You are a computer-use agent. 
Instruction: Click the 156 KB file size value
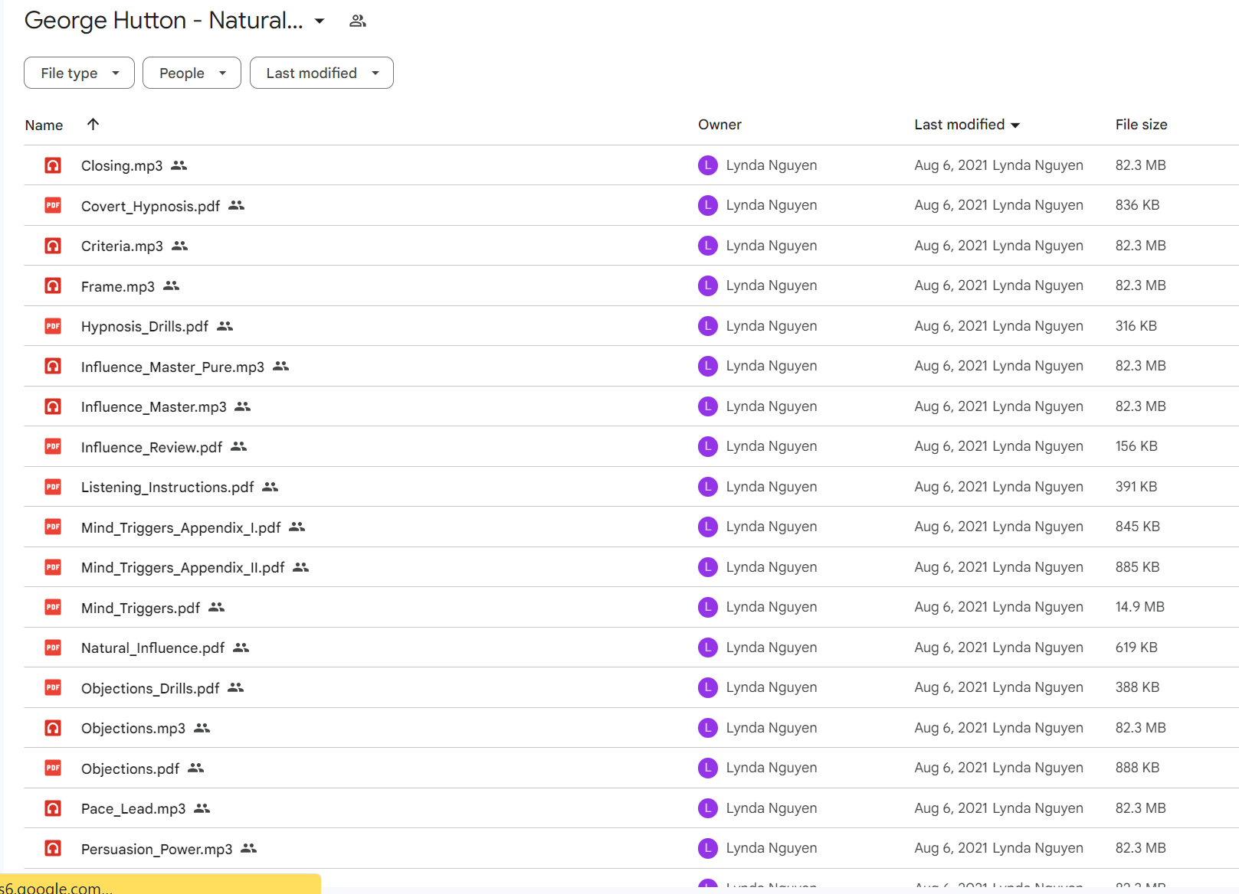pos(1136,446)
